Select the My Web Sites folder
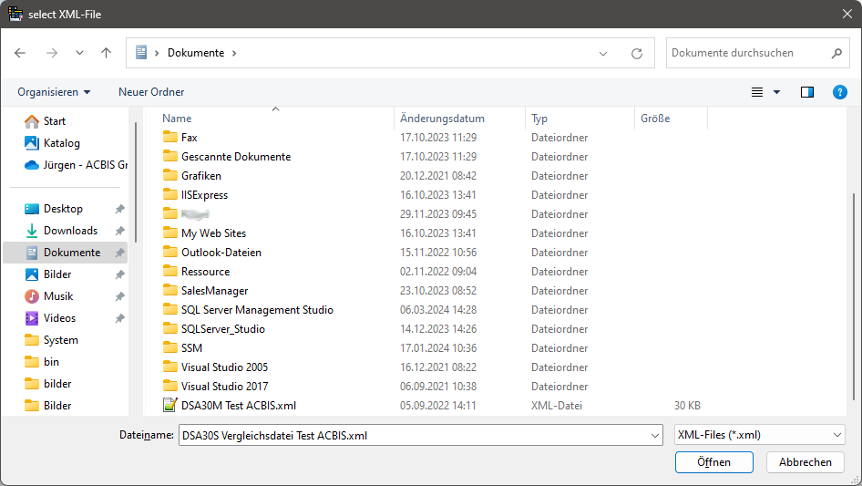862x486 pixels. click(213, 233)
